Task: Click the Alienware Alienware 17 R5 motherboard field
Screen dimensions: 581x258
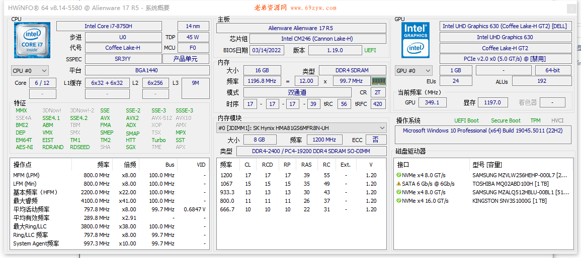Action: (301, 28)
